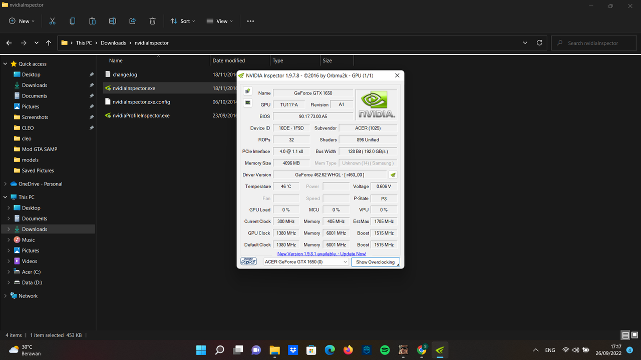Open the Windows Start menu
The height and width of the screenshot is (360, 641).
[x=201, y=350]
